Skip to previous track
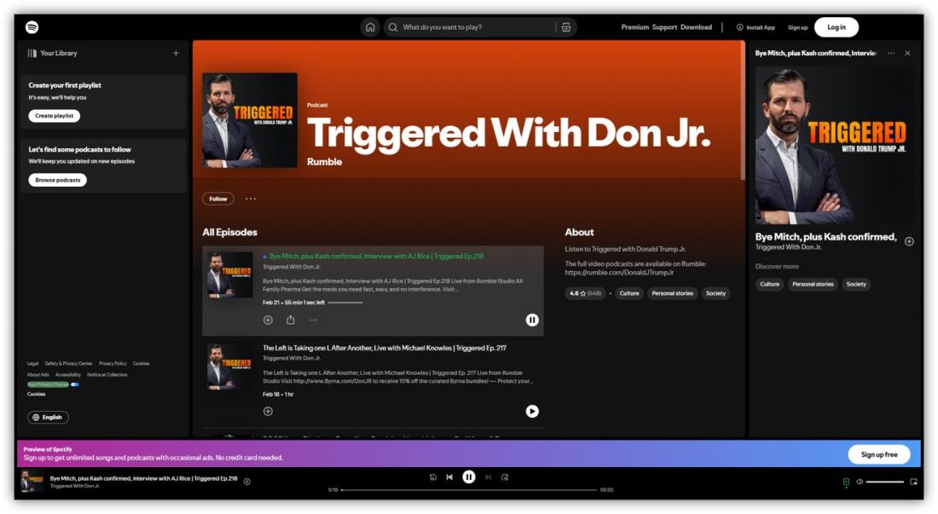 (449, 477)
